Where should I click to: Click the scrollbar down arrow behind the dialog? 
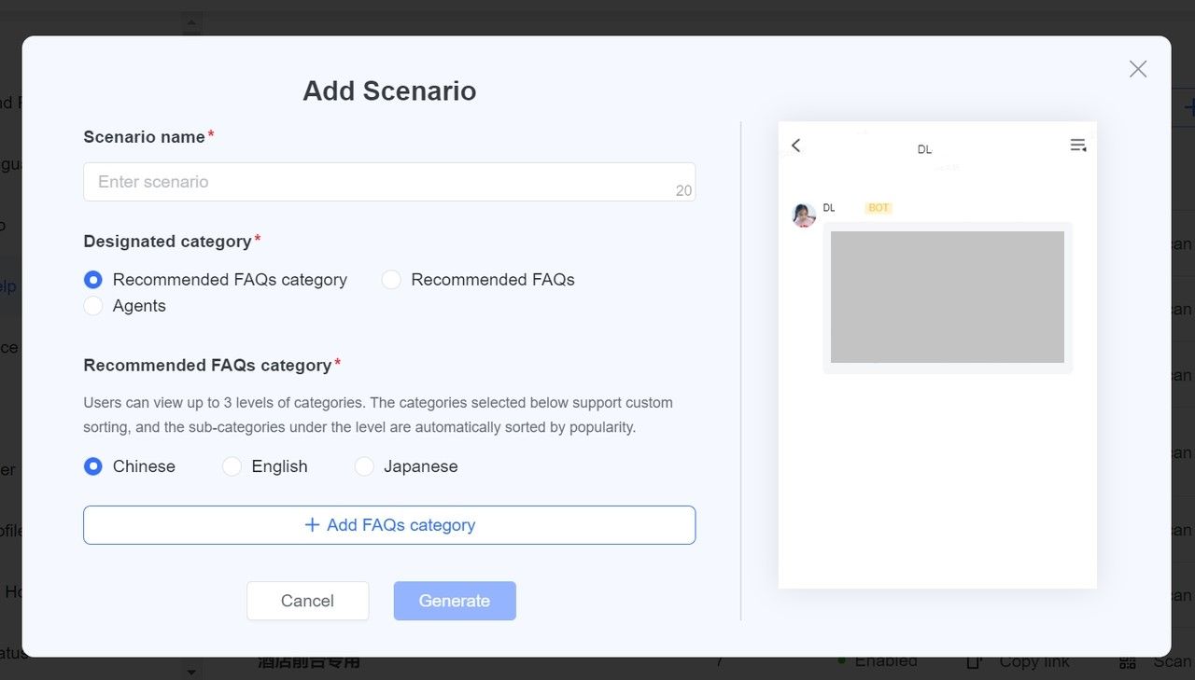[190, 670]
